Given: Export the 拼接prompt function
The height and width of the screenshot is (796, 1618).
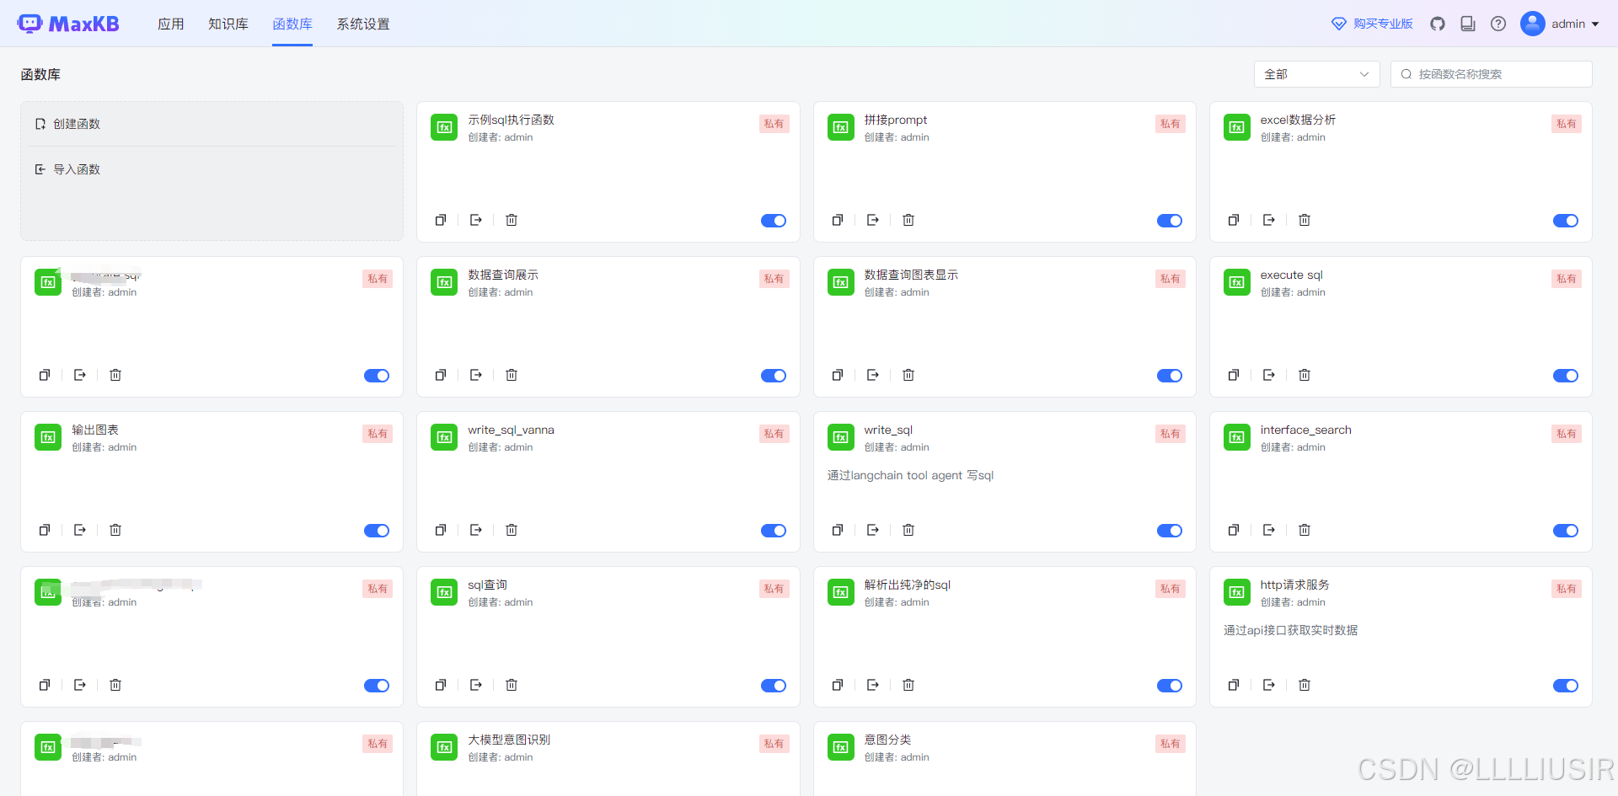Looking at the screenshot, I should (873, 220).
